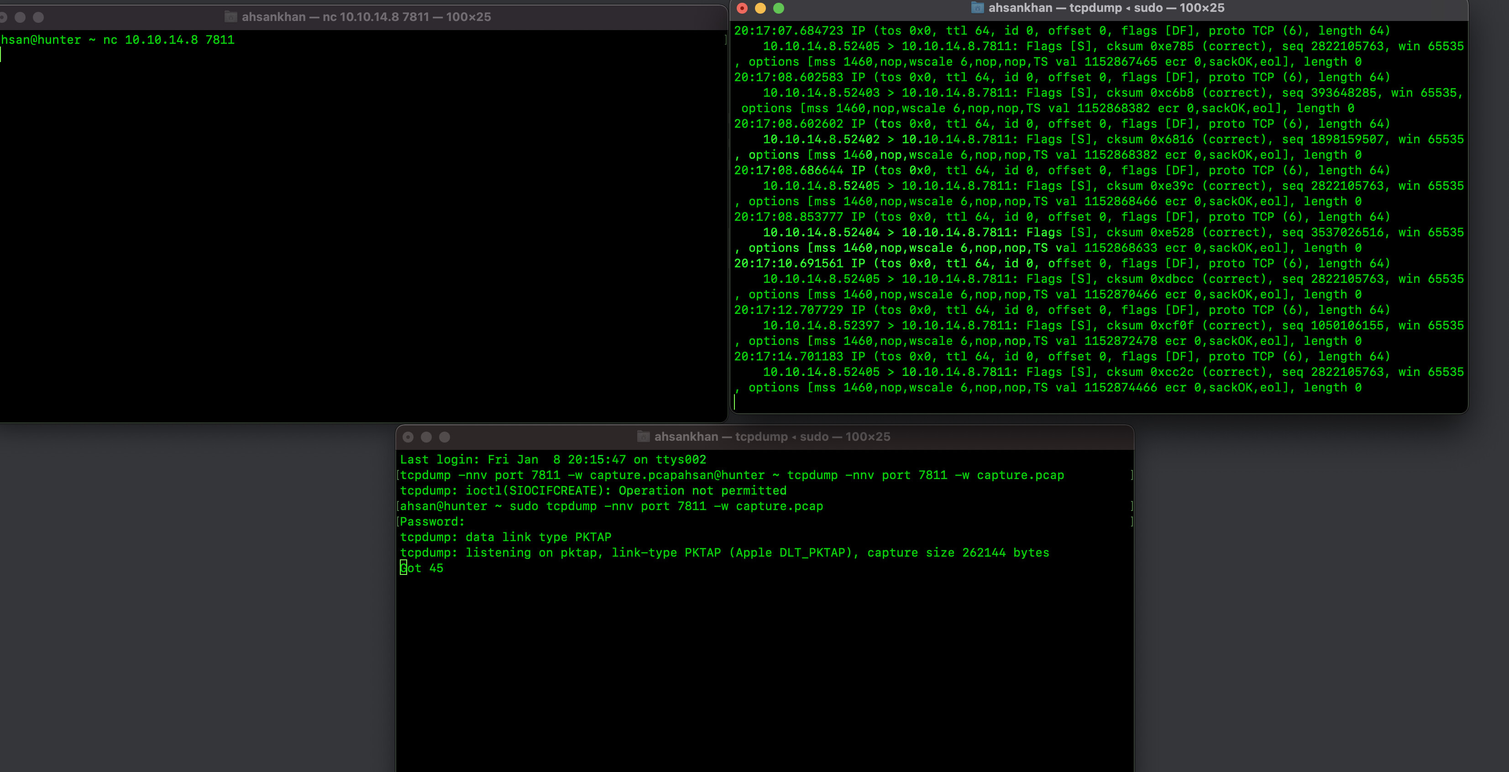Minimize the bottom tcpdump window
The height and width of the screenshot is (772, 1509).
pos(426,437)
